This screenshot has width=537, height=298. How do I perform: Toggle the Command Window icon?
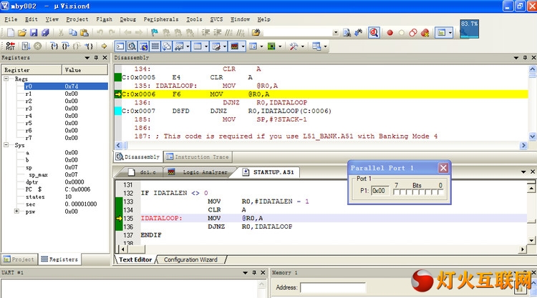pyautogui.click(x=120, y=46)
